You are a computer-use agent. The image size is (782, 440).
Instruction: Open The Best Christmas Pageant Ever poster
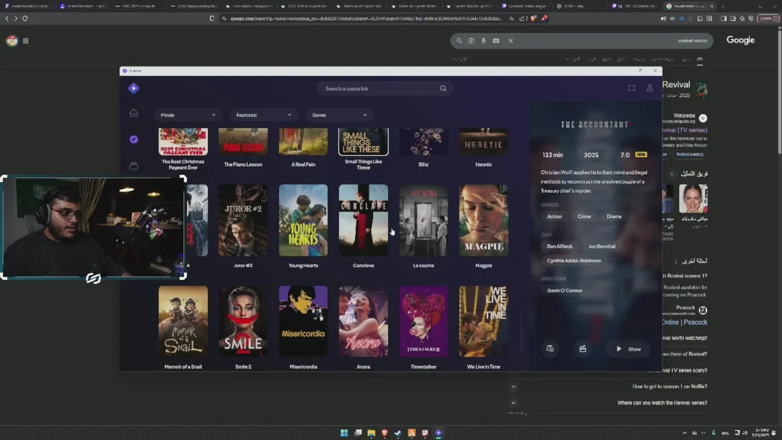[183, 141]
